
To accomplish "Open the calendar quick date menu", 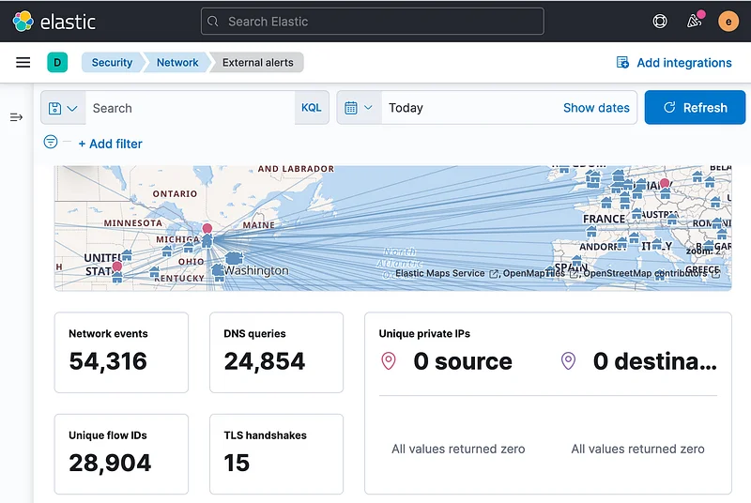I will click(359, 108).
